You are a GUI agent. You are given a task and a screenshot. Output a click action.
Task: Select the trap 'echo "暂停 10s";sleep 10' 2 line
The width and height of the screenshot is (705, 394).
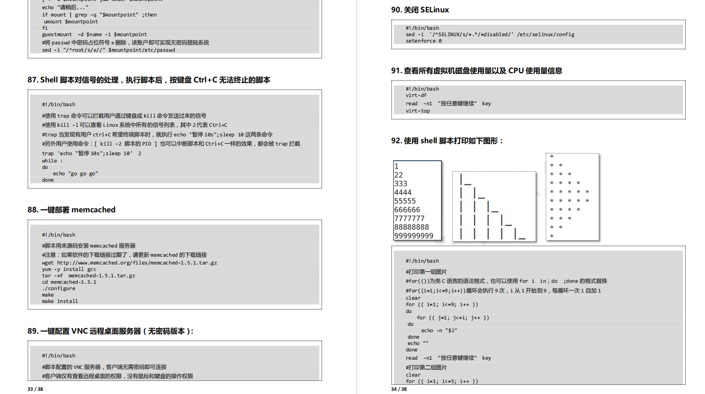point(91,153)
